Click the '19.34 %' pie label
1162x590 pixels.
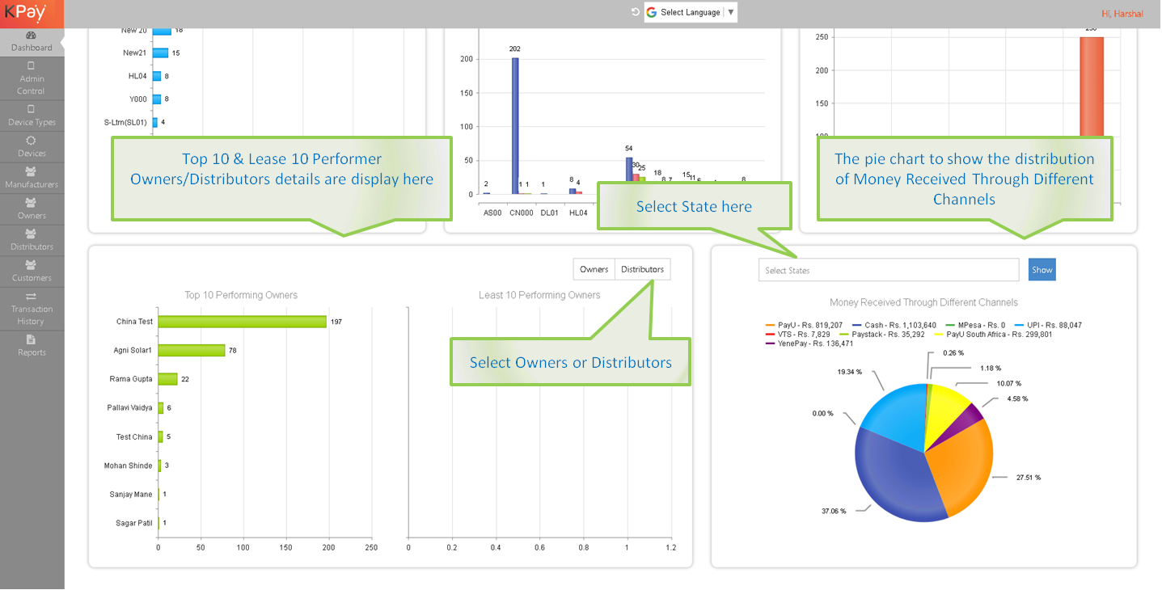(849, 372)
